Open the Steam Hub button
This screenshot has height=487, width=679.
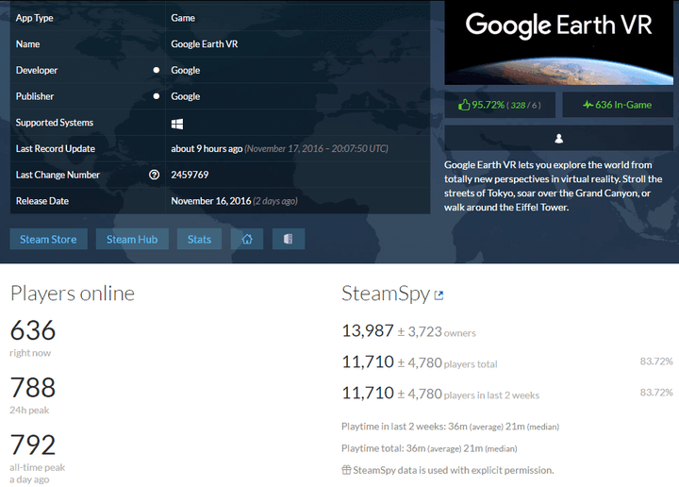point(132,239)
